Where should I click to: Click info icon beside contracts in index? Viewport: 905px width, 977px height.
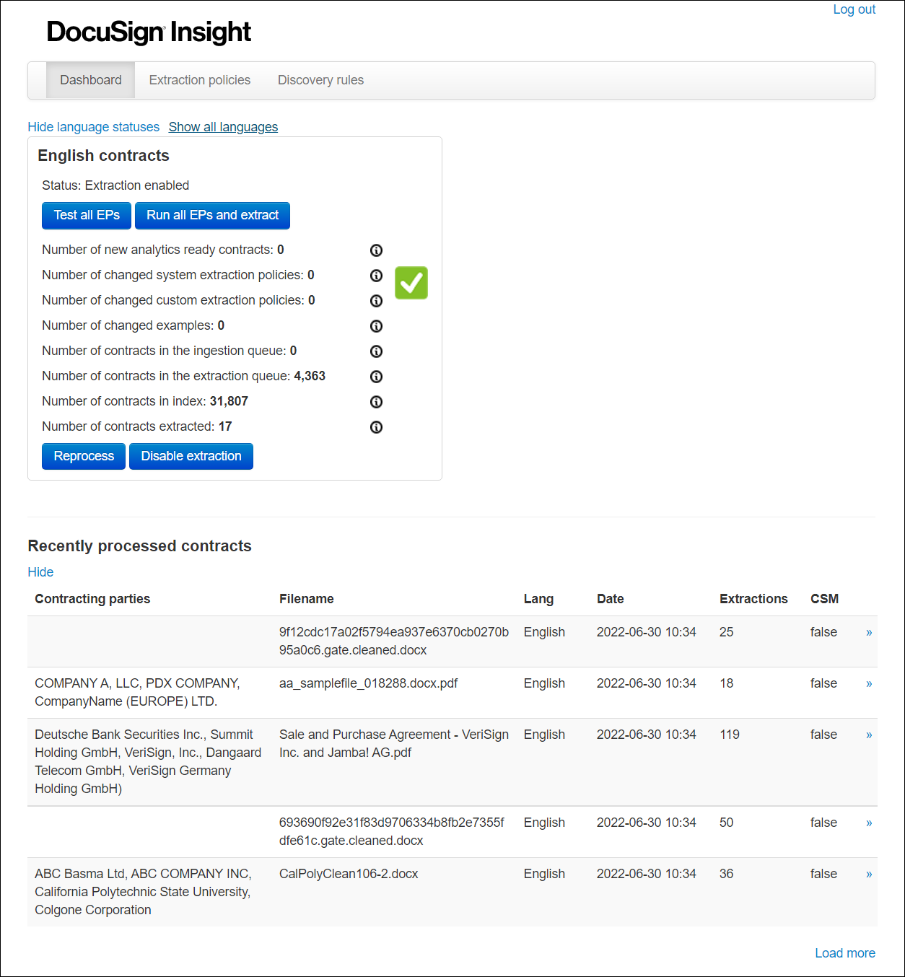(x=376, y=402)
